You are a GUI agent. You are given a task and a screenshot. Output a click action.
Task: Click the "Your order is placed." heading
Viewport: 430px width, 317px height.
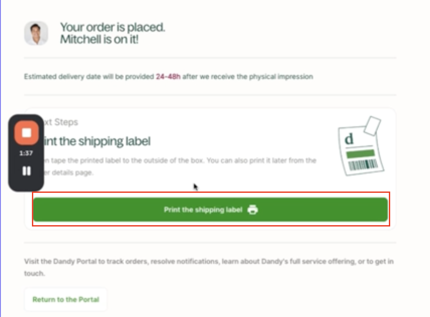click(x=112, y=27)
